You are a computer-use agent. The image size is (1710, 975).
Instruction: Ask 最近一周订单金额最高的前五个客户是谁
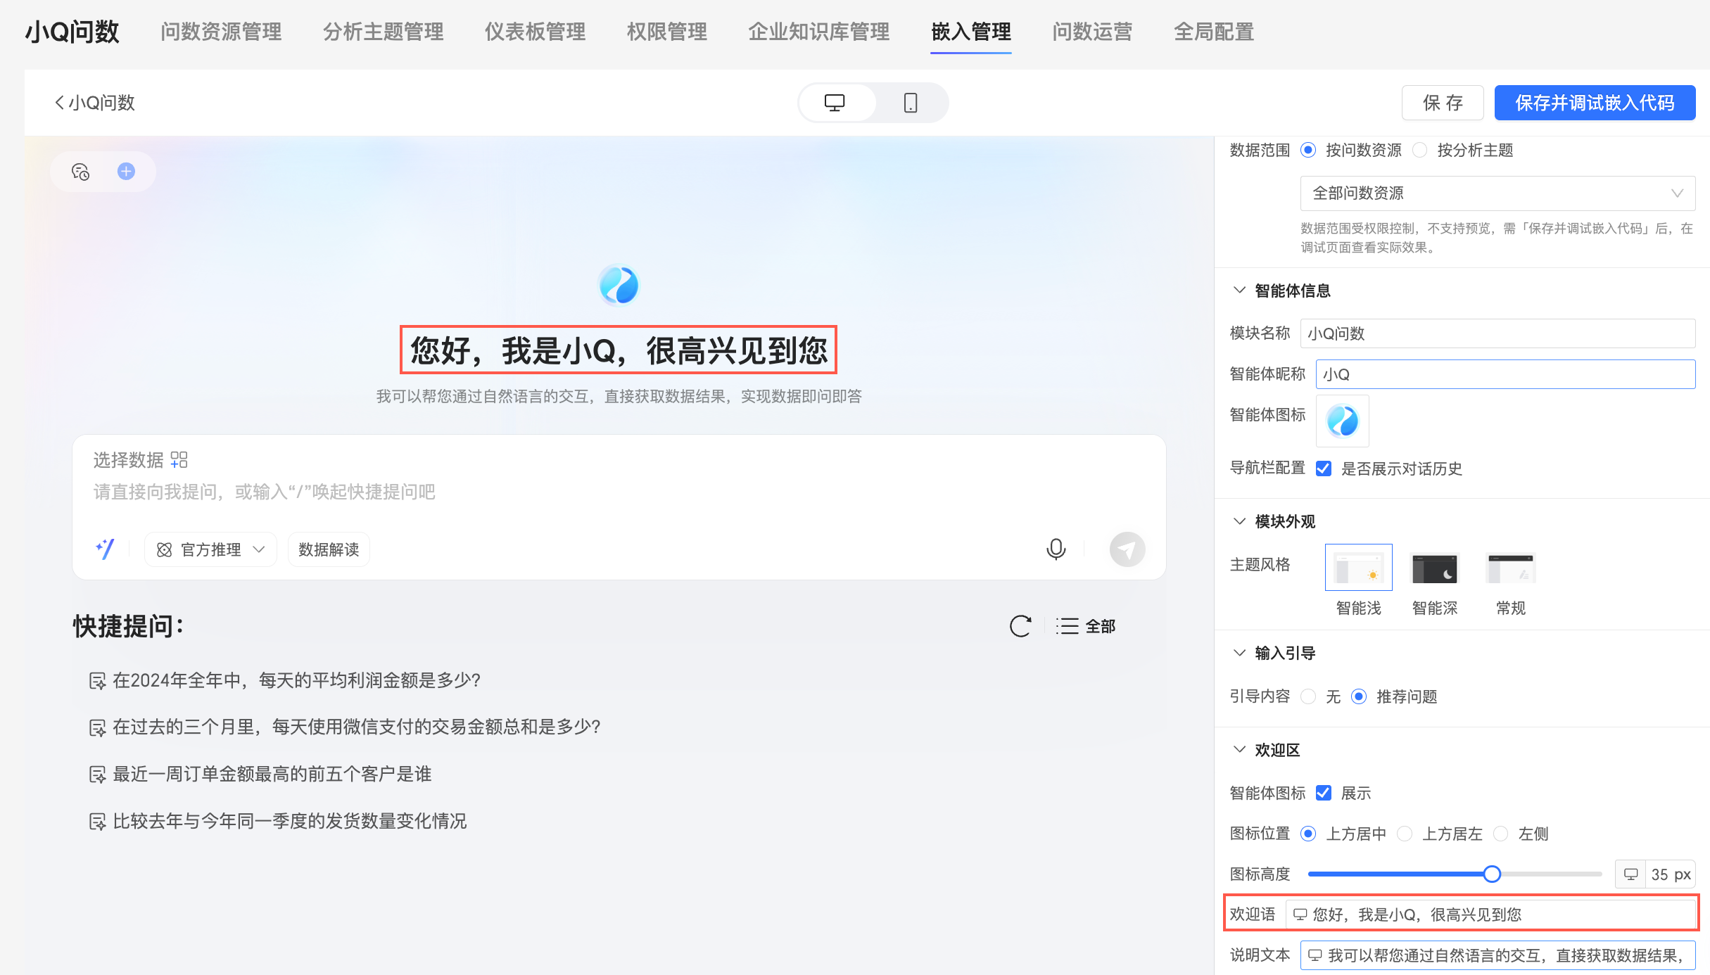click(272, 775)
